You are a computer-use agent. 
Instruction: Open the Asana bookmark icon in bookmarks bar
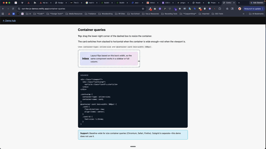tap(9, 14)
